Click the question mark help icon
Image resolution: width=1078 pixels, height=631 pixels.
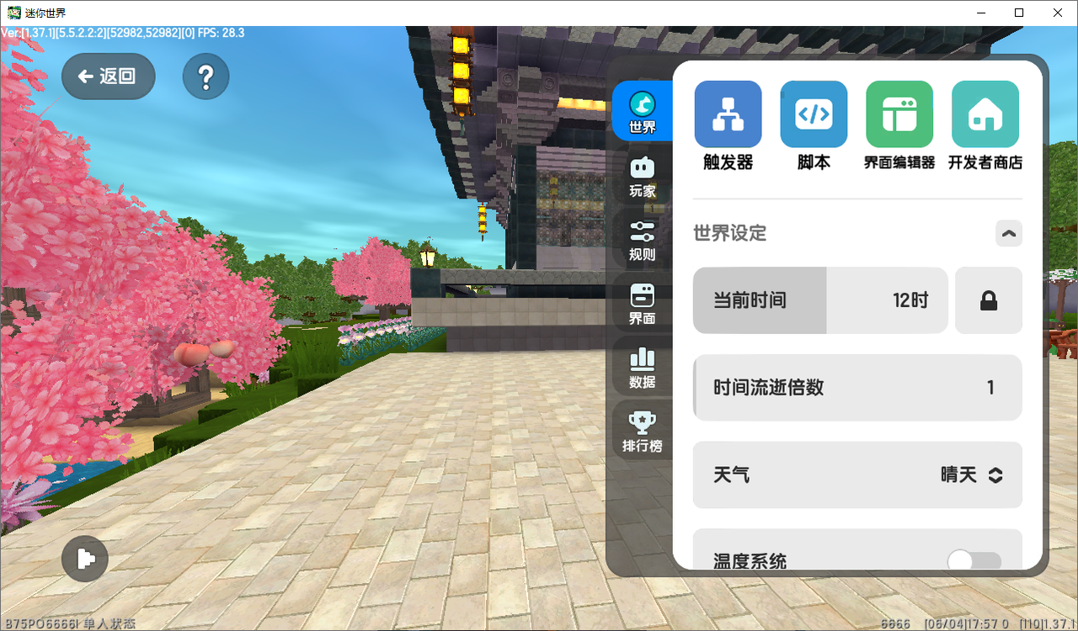[x=206, y=77]
